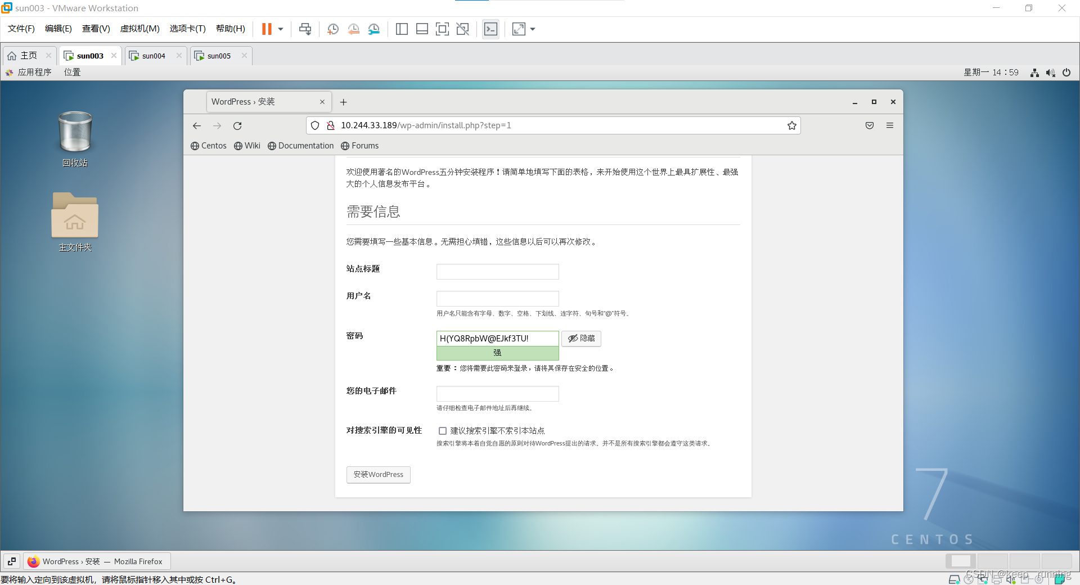Open the 选项卡(T) menu
The height and width of the screenshot is (585, 1080).
click(x=188, y=29)
